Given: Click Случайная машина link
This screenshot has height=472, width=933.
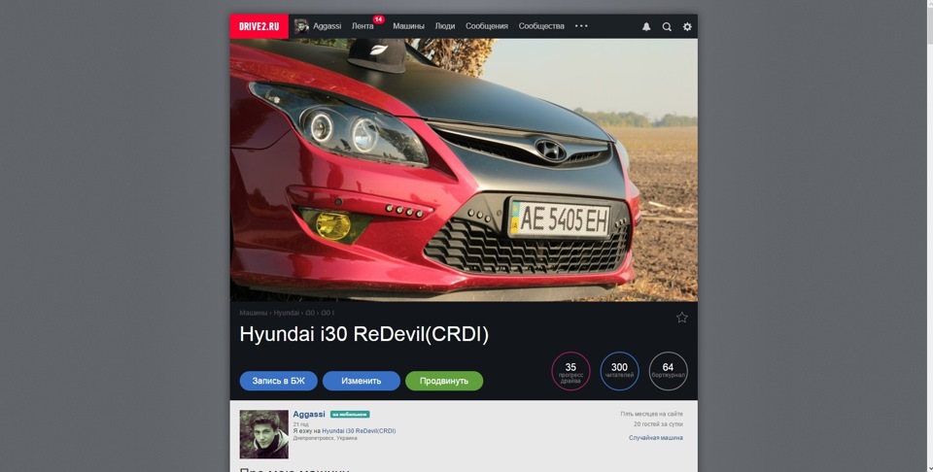Looking at the screenshot, I should pos(656,438).
